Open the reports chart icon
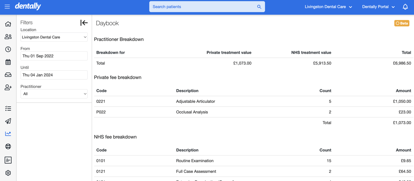414x181 pixels. tap(8, 134)
